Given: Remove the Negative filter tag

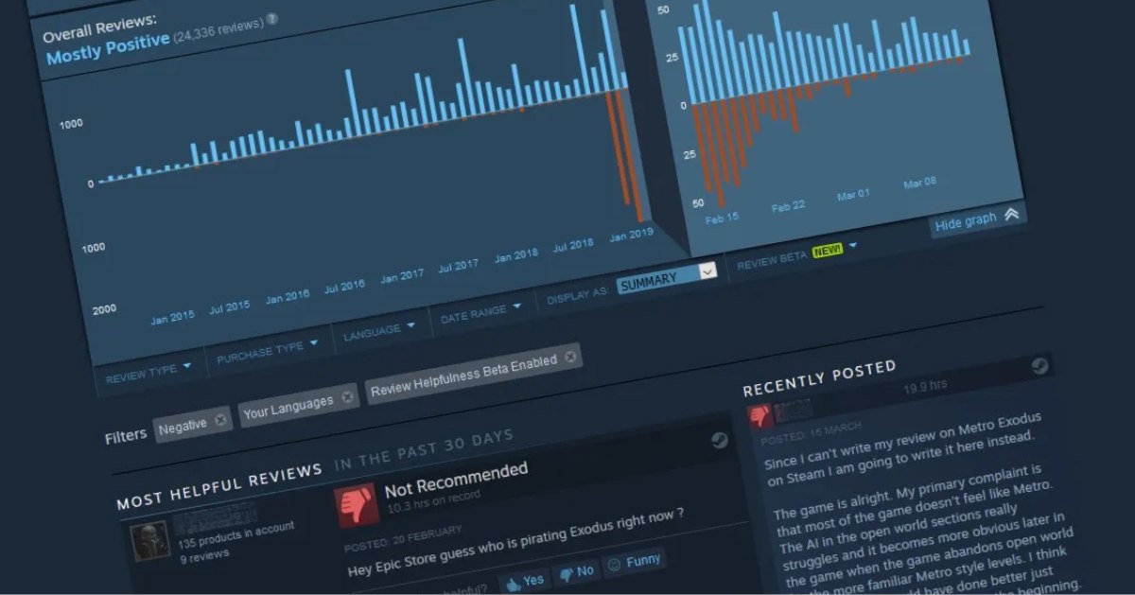Looking at the screenshot, I should click(220, 419).
